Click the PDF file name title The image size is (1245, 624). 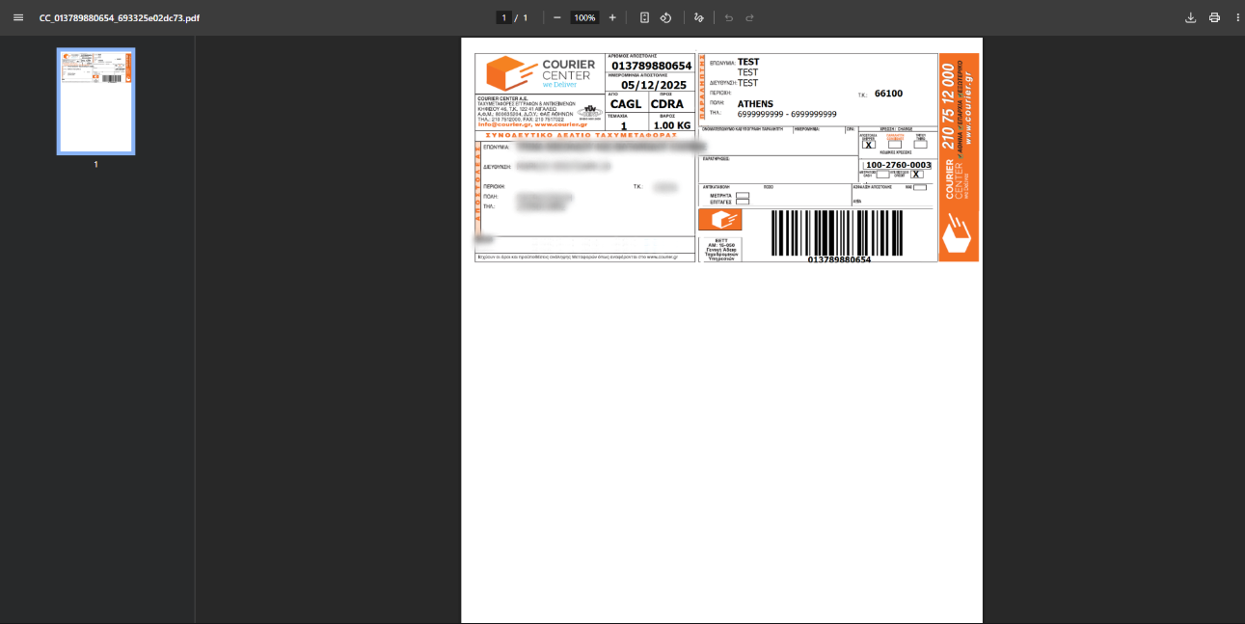[120, 17]
